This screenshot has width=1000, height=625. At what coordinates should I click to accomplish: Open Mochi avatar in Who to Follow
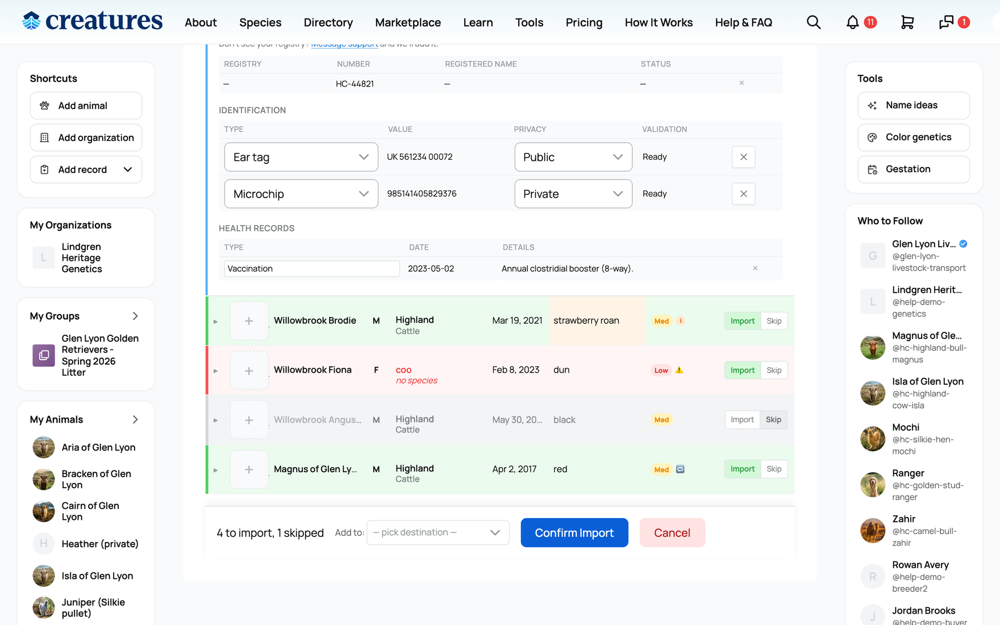click(x=873, y=439)
